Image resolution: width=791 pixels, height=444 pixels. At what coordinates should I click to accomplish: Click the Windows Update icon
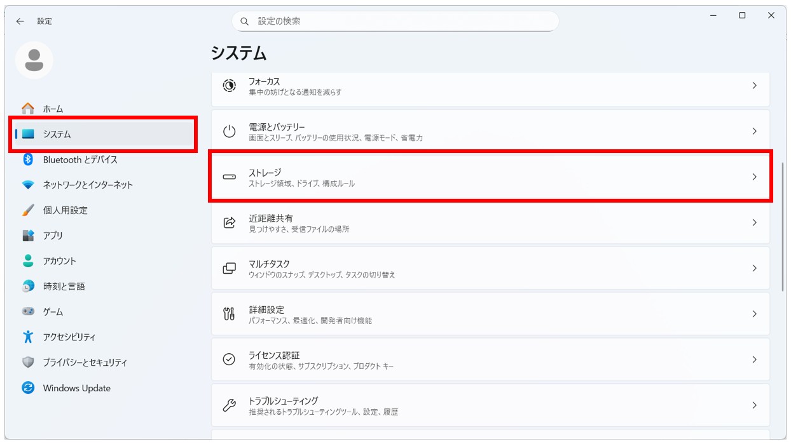coord(27,388)
